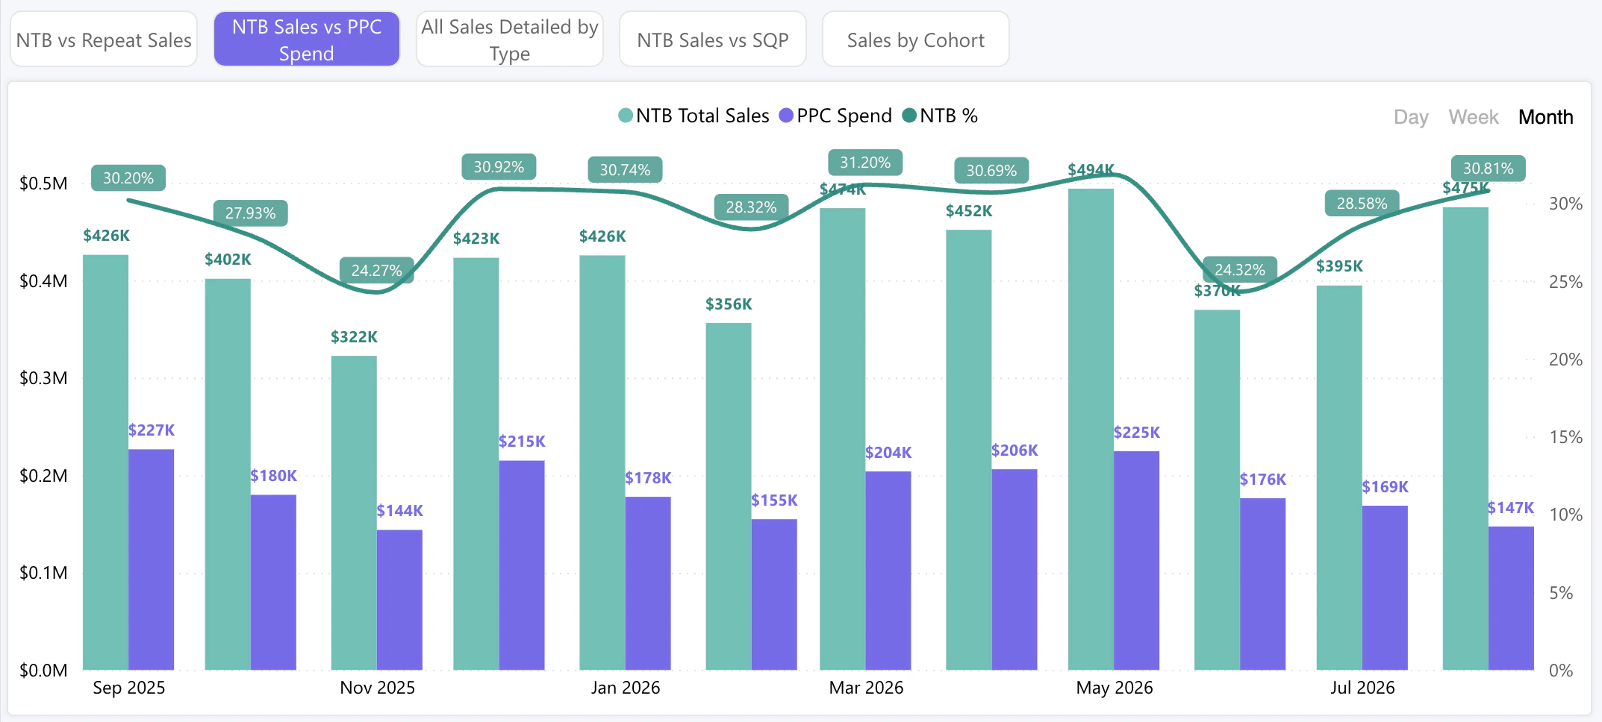Open the NTB vs Repeat Sales tab
This screenshot has height=722, width=1602.
click(x=104, y=40)
